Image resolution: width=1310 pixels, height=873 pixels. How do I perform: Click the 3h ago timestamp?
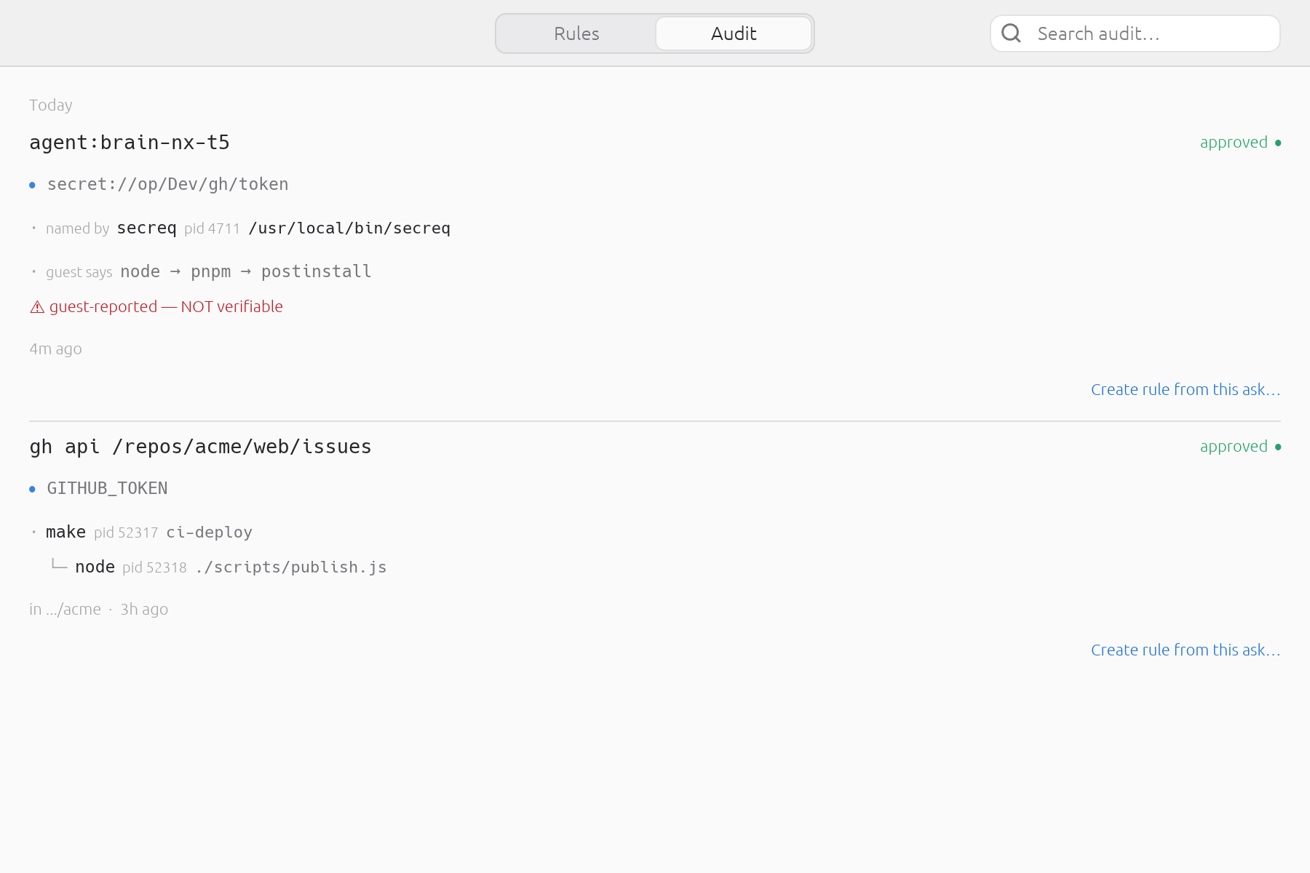point(144,610)
